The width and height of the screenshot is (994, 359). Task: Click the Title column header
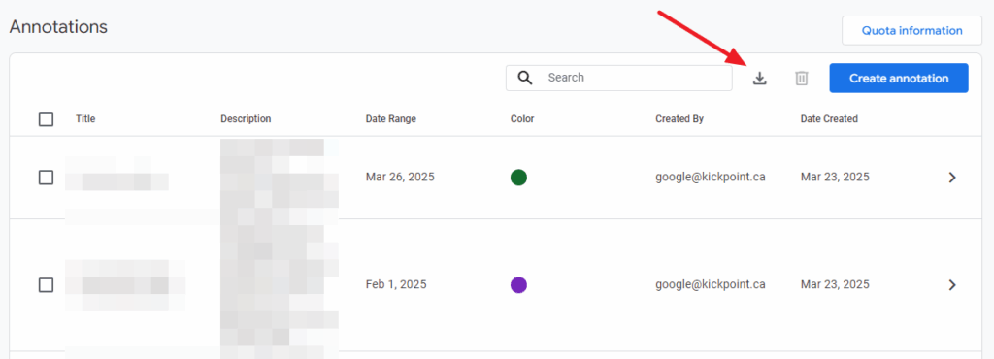point(85,119)
